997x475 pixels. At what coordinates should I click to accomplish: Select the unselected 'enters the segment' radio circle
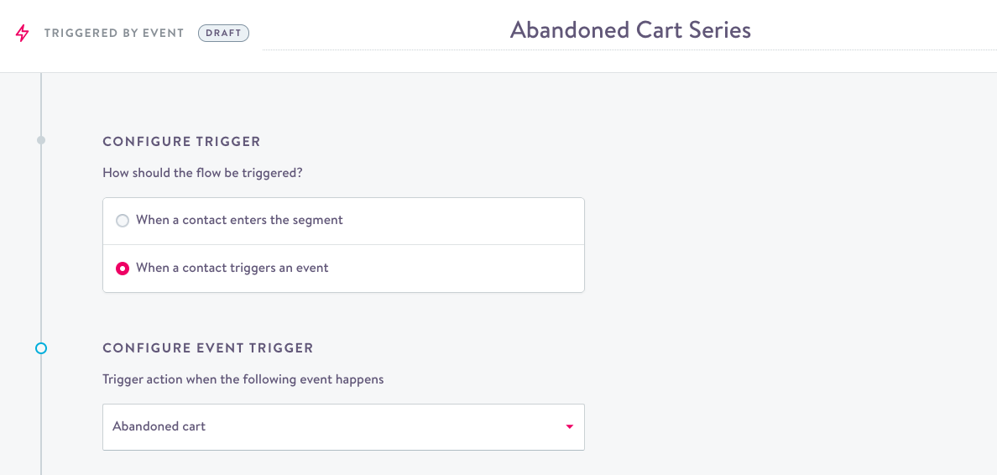[123, 221]
